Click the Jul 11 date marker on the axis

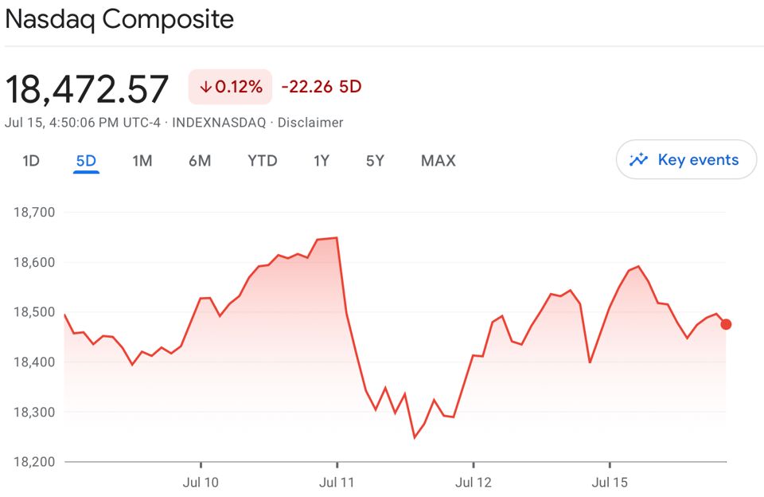coord(337,483)
